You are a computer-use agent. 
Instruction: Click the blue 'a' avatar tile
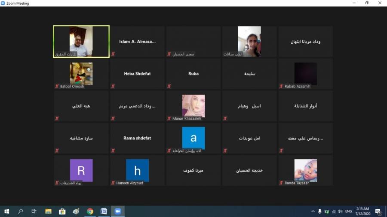(193, 138)
